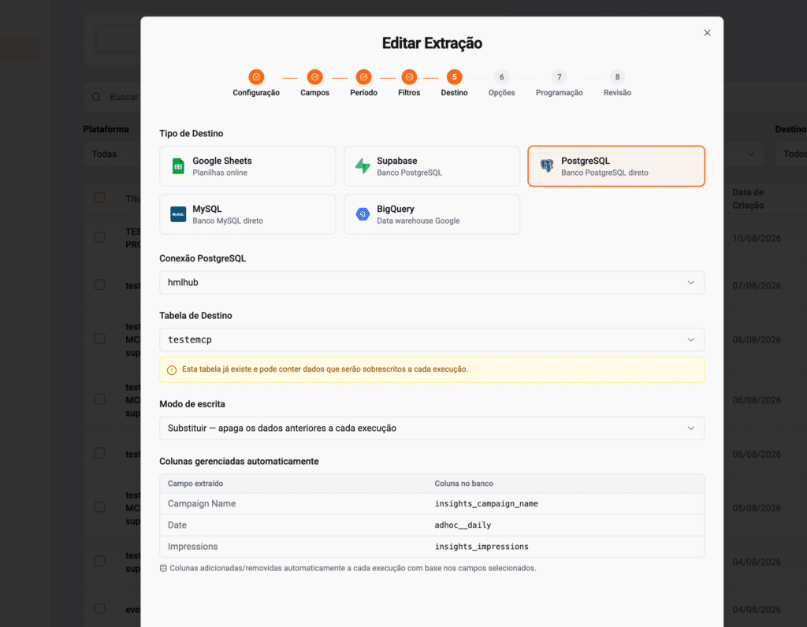Go to the Filtros step
Viewport: 807px width, 627px height.
pos(409,83)
